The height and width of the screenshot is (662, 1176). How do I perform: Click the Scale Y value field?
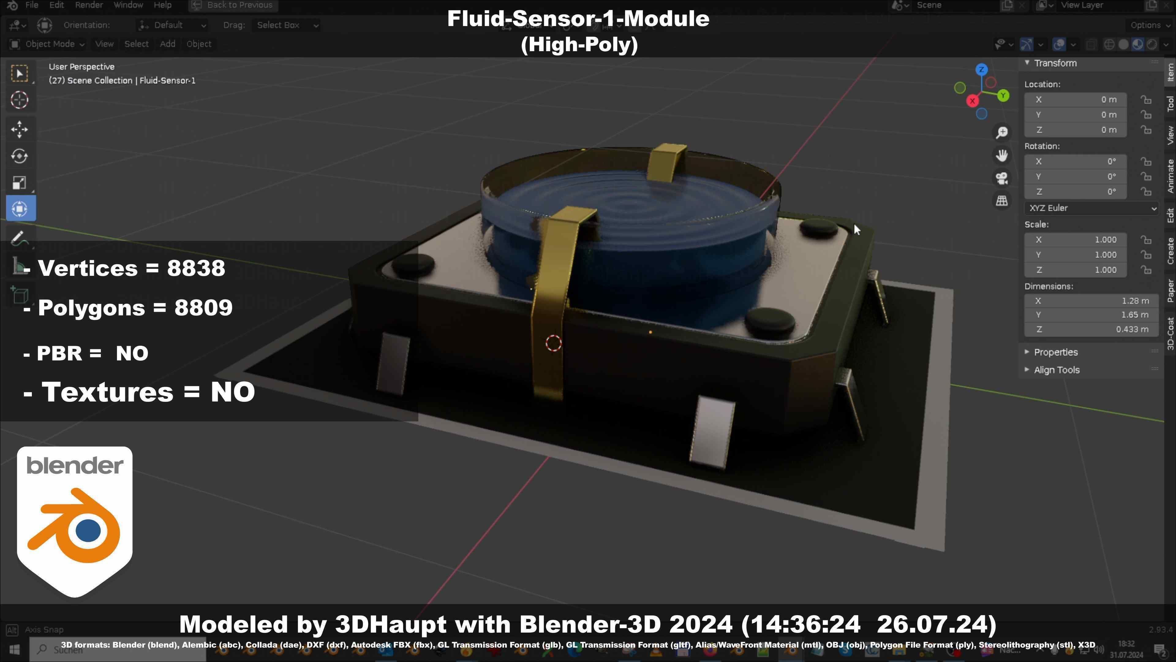(1076, 255)
